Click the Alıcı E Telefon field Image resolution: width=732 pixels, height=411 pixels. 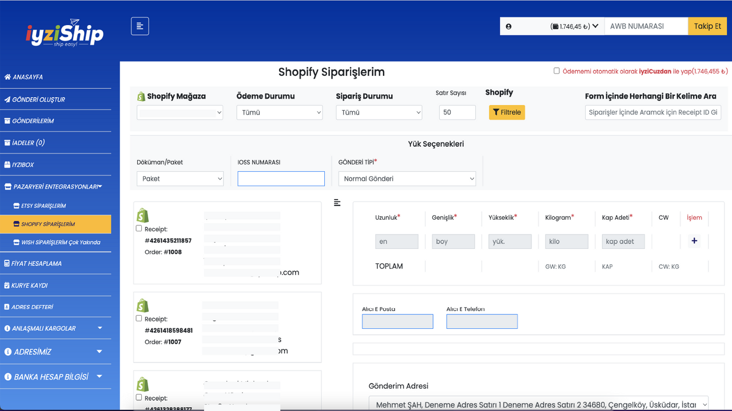click(482, 321)
